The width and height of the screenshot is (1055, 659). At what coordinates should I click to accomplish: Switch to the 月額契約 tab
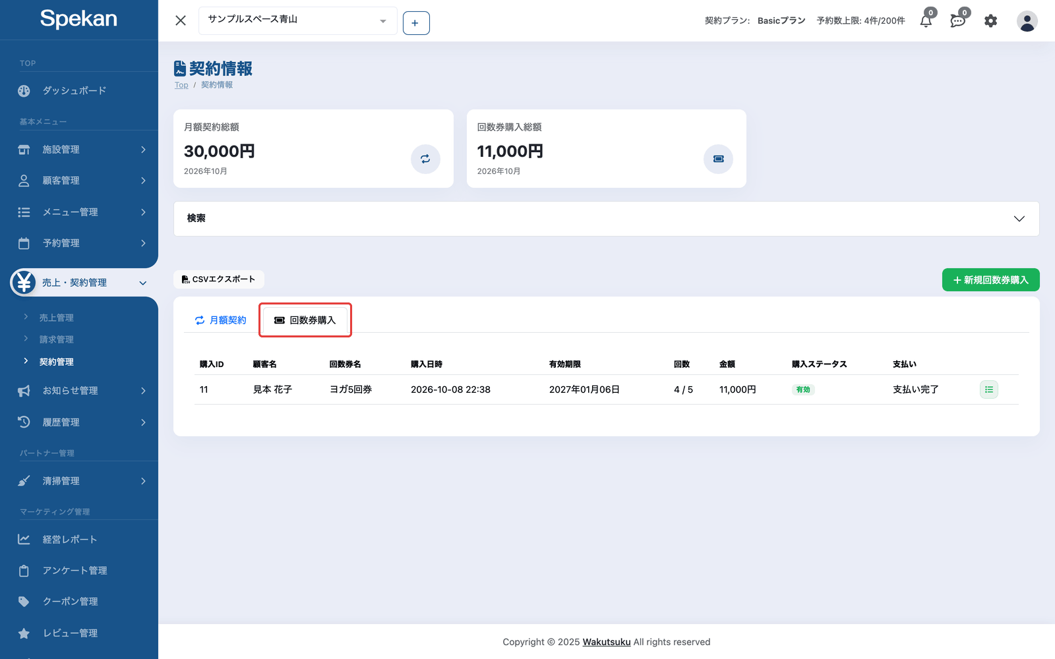(x=220, y=320)
